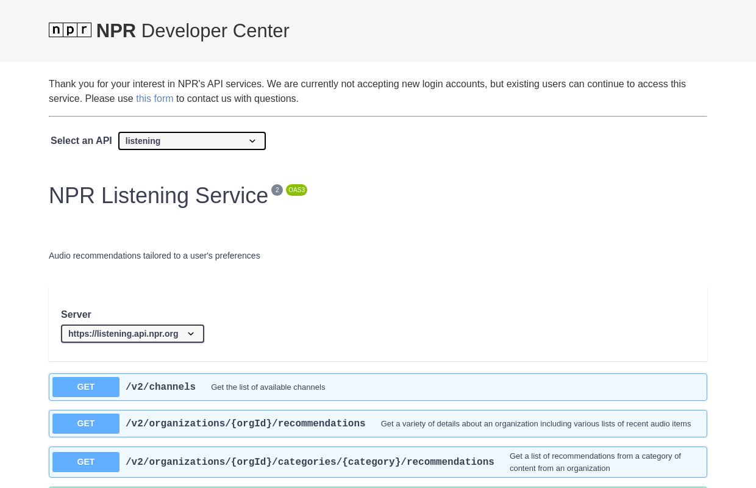Click 'Get the list of available channels' text
This screenshot has width=756, height=488.
pos(268,387)
